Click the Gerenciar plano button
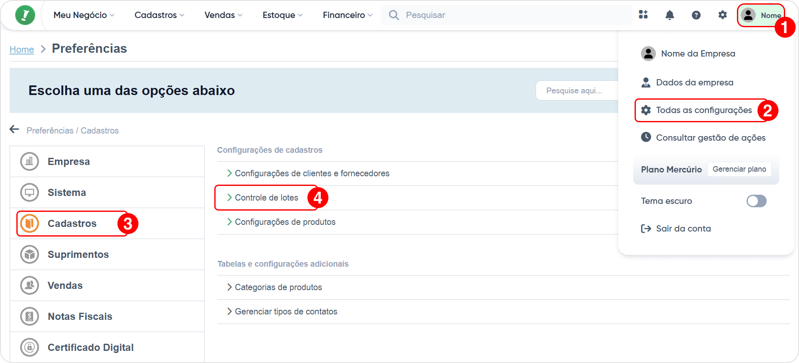 coord(739,169)
